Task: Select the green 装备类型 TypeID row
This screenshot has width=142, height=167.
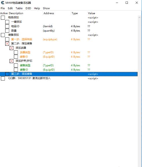Action: (x=69, y=65)
